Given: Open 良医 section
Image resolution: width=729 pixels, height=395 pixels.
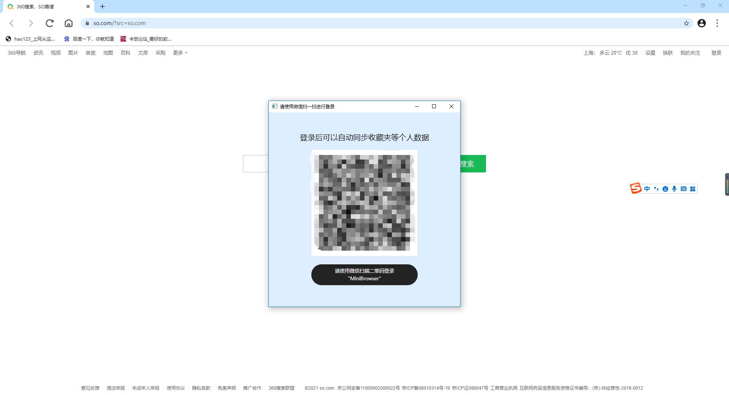Looking at the screenshot, I should [91, 53].
